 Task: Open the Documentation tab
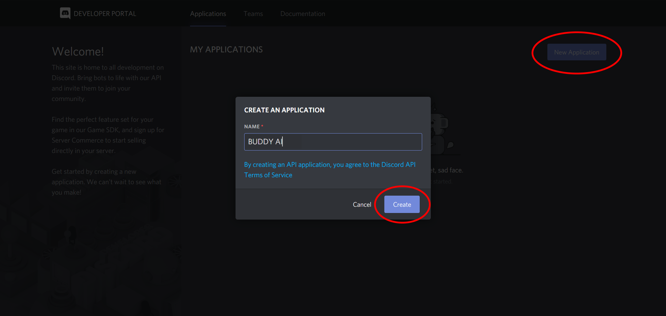point(302,14)
